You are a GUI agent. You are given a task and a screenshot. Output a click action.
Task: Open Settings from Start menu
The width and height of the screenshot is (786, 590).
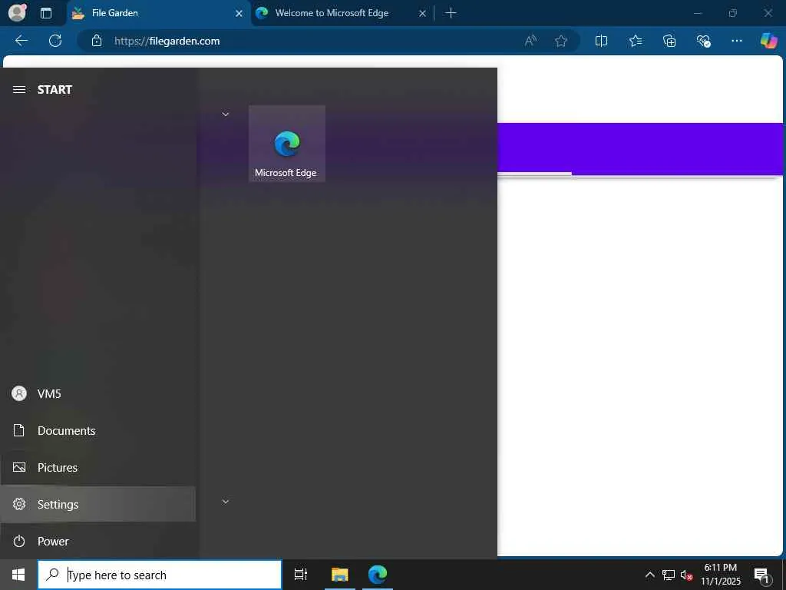click(97, 504)
